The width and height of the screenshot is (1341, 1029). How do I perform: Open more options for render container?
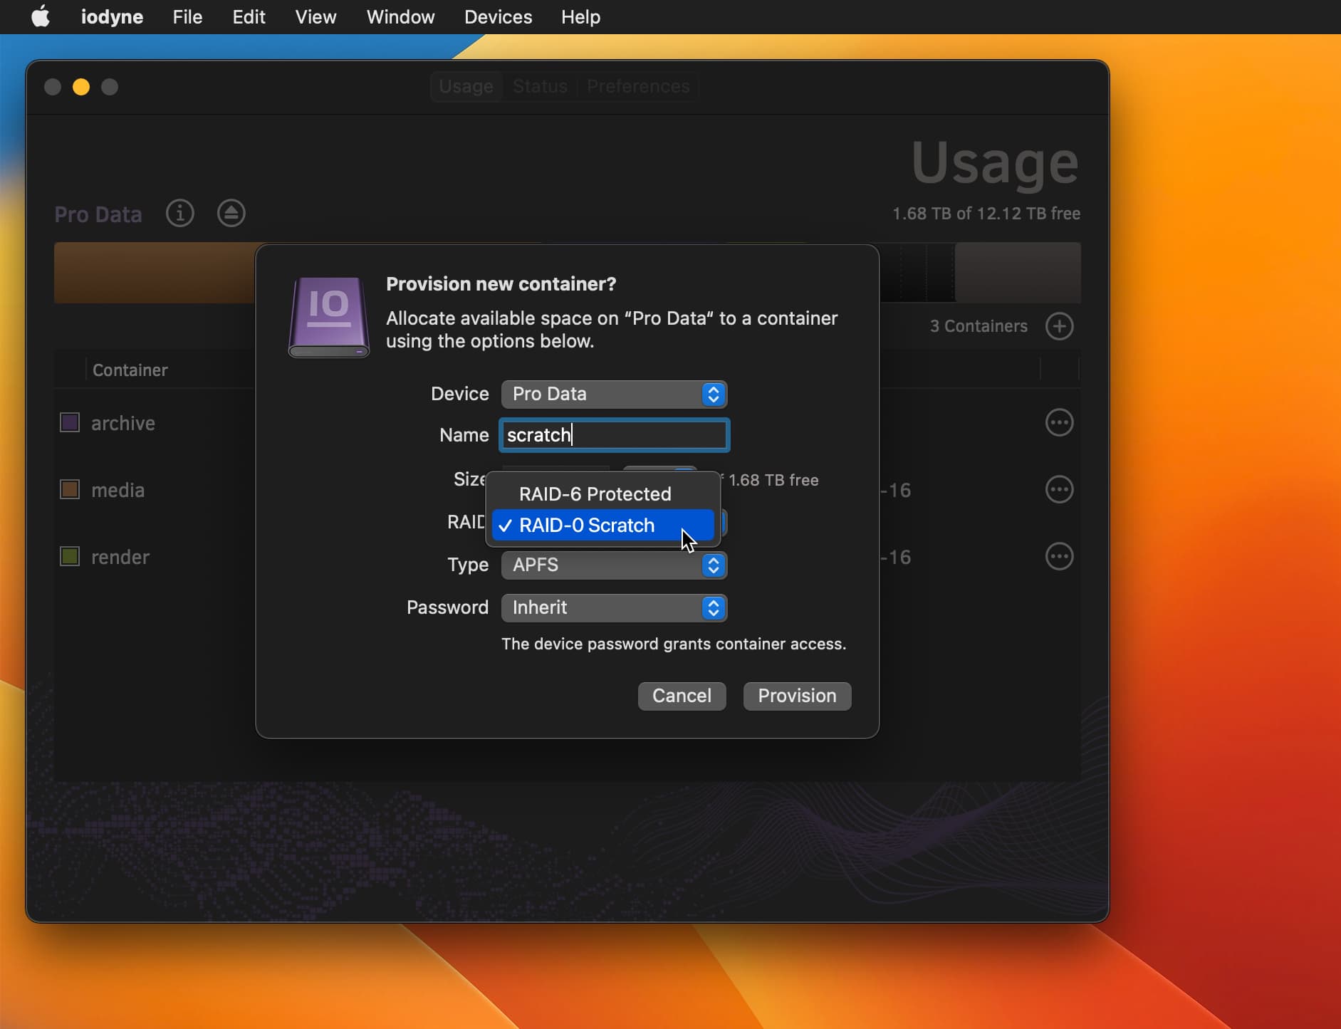(1059, 556)
